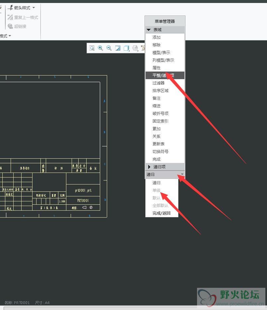Expand the 递归项 section triangle

tap(149, 167)
